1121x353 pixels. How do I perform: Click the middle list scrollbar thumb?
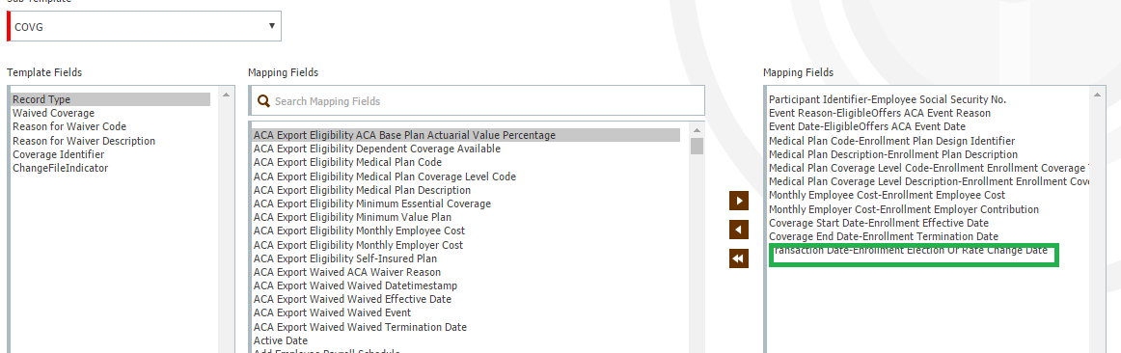pyautogui.click(x=697, y=146)
